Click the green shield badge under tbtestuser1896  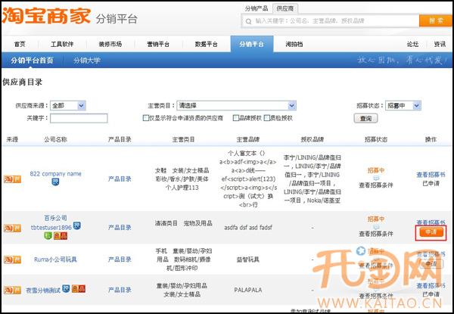click(48, 236)
